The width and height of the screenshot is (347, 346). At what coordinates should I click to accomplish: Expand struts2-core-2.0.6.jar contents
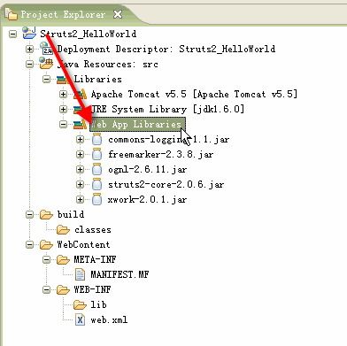pyautogui.click(x=80, y=184)
